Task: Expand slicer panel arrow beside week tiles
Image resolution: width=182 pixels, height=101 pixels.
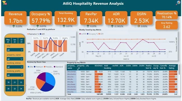Action: pos(26,85)
